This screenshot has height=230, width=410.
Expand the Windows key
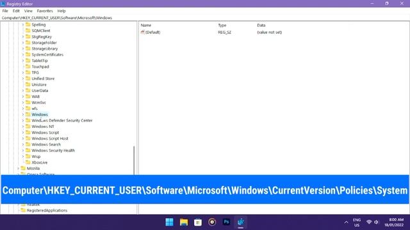point(23,114)
